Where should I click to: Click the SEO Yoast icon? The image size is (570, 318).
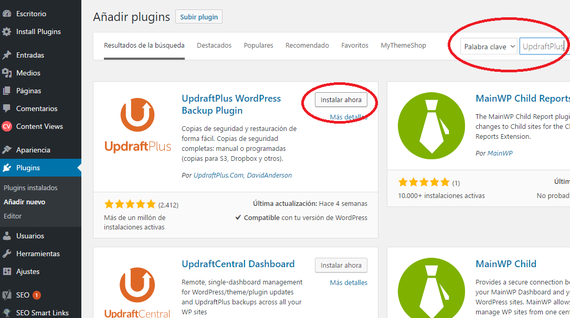pos(6,295)
